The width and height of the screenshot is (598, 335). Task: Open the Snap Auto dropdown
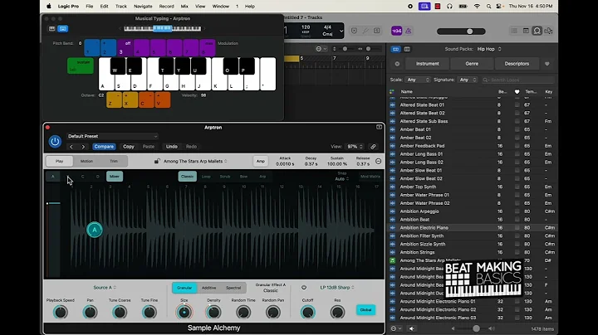tap(342, 179)
